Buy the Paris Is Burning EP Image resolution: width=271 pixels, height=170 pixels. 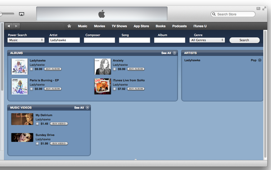(x=53, y=89)
